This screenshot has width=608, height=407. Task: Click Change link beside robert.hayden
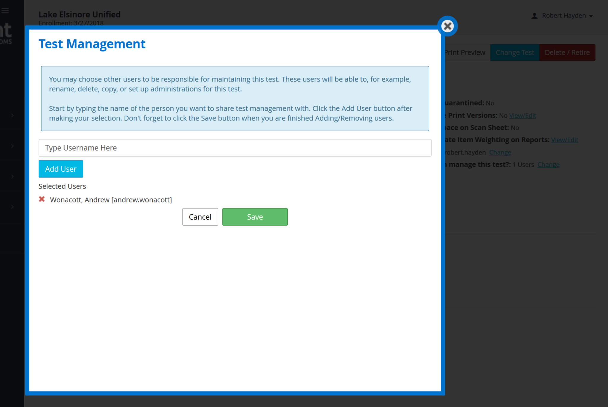[x=500, y=152]
